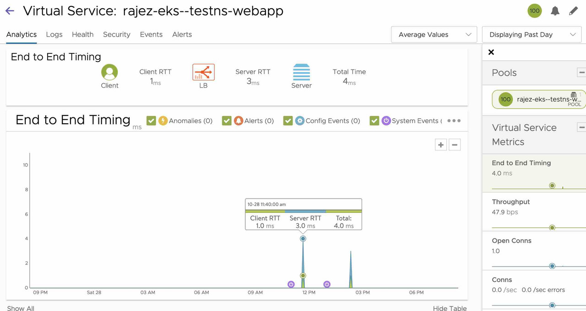Click the Client avatar icon
586x311 pixels.
pos(109,72)
